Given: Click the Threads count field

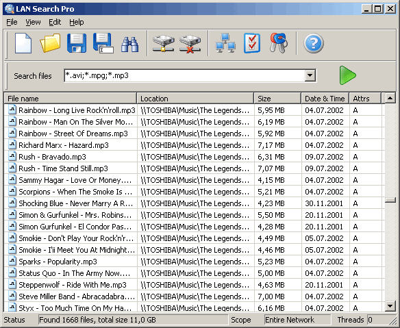Looking at the screenshot, I should [380, 320].
